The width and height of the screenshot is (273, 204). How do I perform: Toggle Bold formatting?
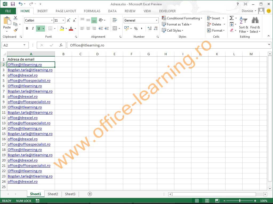tap(27, 28)
